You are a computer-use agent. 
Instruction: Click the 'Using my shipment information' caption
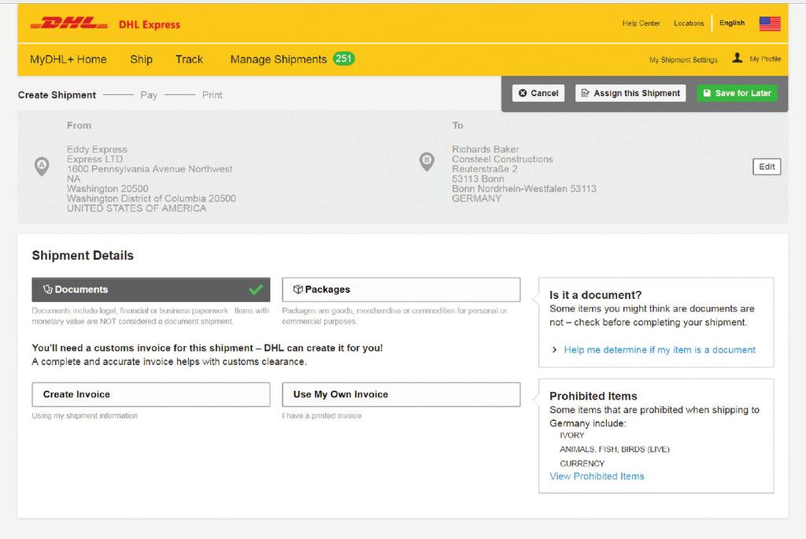coord(85,415)
